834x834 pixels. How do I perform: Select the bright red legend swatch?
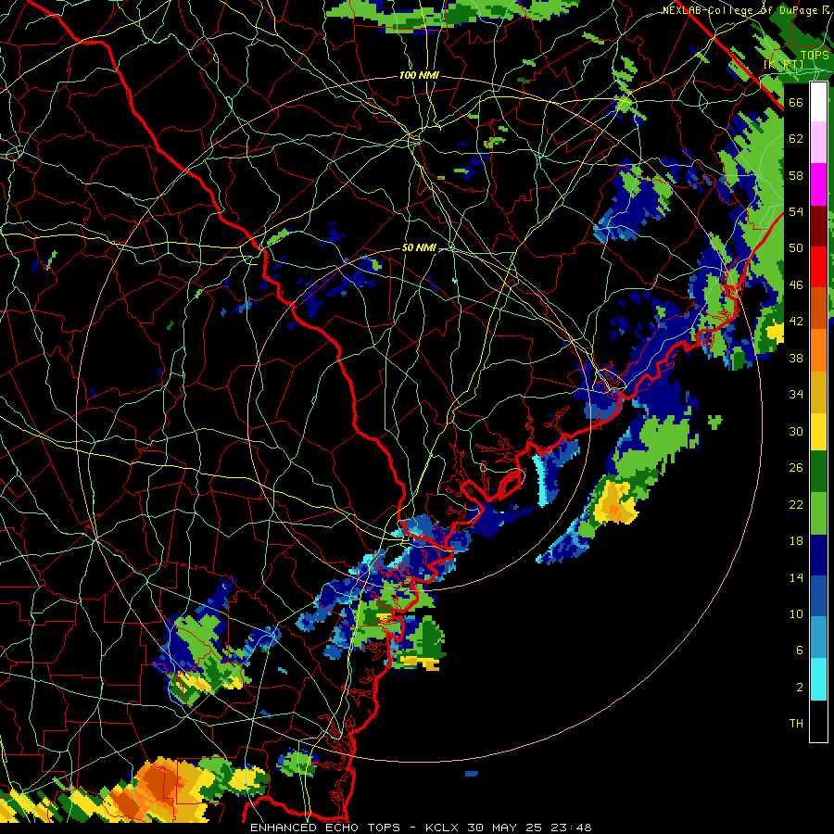point(818,267)
